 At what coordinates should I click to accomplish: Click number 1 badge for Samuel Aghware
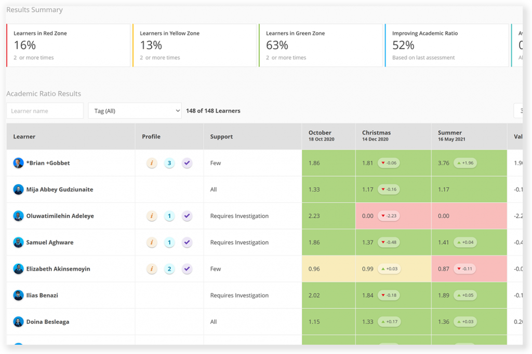(x=169, y=243)
